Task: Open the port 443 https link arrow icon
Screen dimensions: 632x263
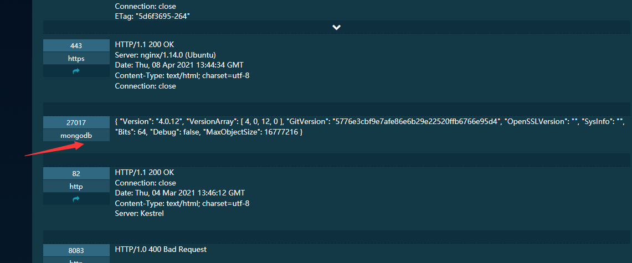Action: pos(76,71)
